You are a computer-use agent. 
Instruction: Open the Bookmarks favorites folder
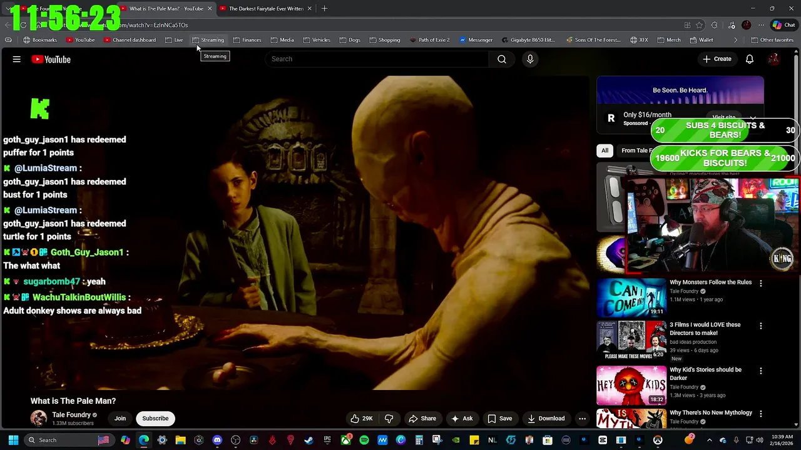pos(40,40)
